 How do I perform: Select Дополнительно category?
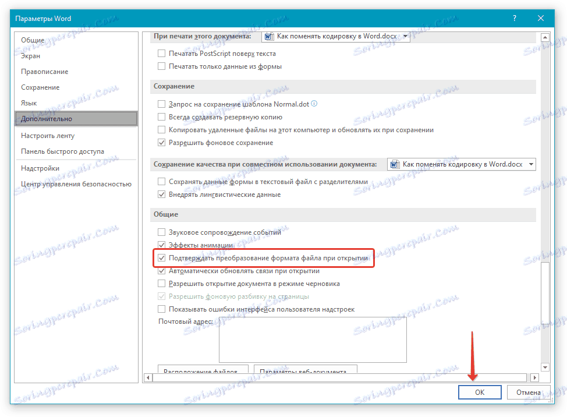76,119
